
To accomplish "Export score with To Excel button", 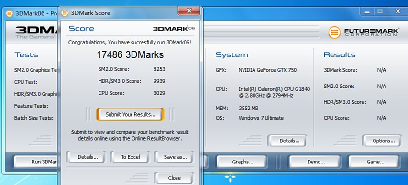I will click(x=130, y=157).
